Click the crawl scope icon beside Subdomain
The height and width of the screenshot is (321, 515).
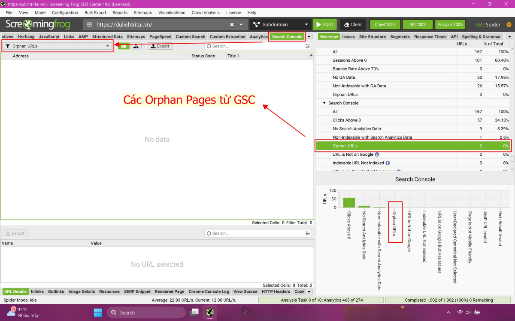pyautogui.click(x=257, y=24)
